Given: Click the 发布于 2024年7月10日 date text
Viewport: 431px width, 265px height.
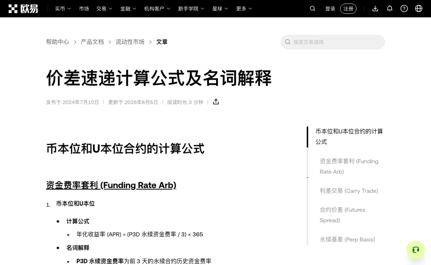Looking at the screenshot, I should (73, 102).
